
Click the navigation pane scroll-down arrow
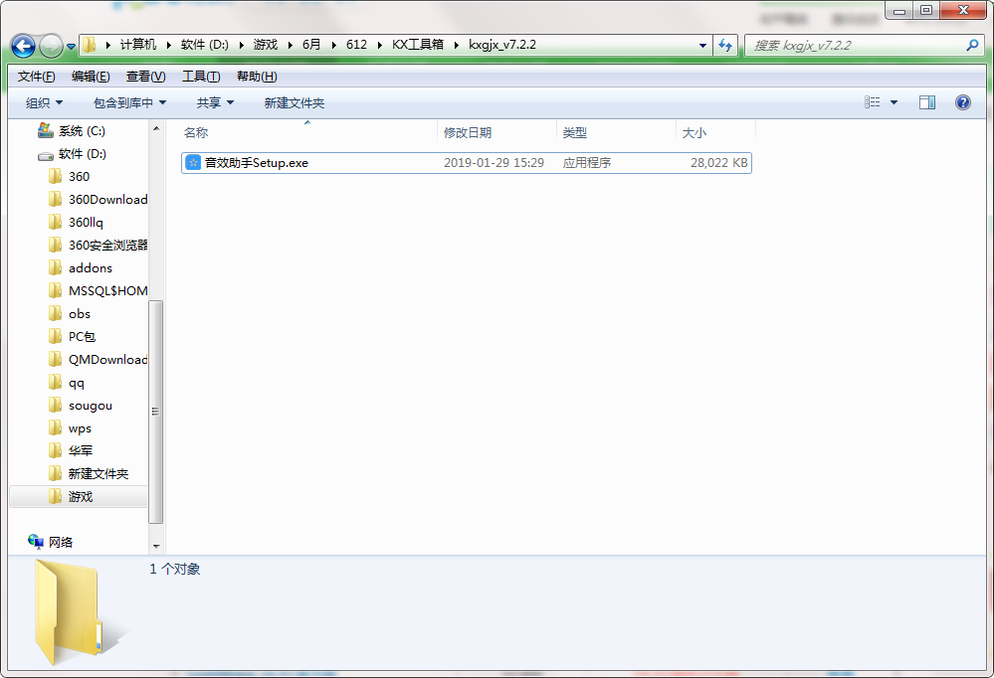click(x=156, y=546)
